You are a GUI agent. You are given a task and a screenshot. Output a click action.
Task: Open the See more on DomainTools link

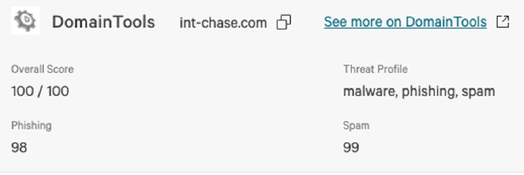pyautogui.click(x=405, y=22)
